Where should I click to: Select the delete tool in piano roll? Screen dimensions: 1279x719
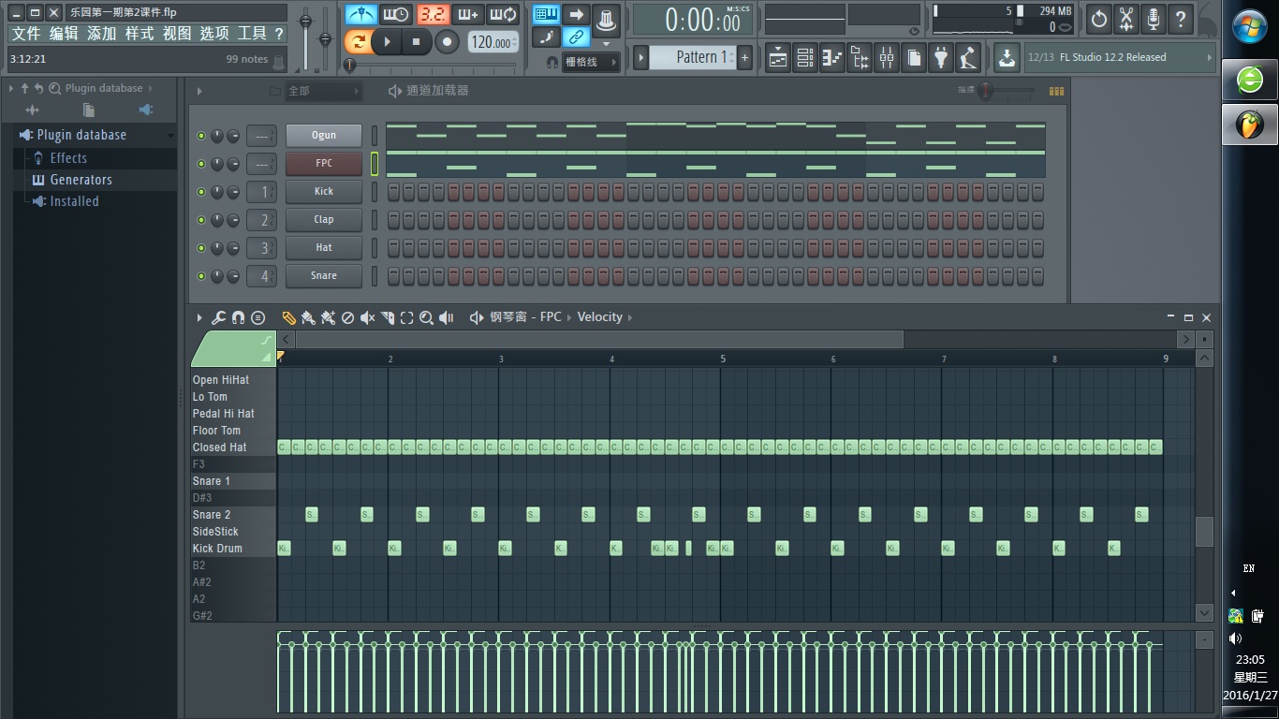click(347, 317)
